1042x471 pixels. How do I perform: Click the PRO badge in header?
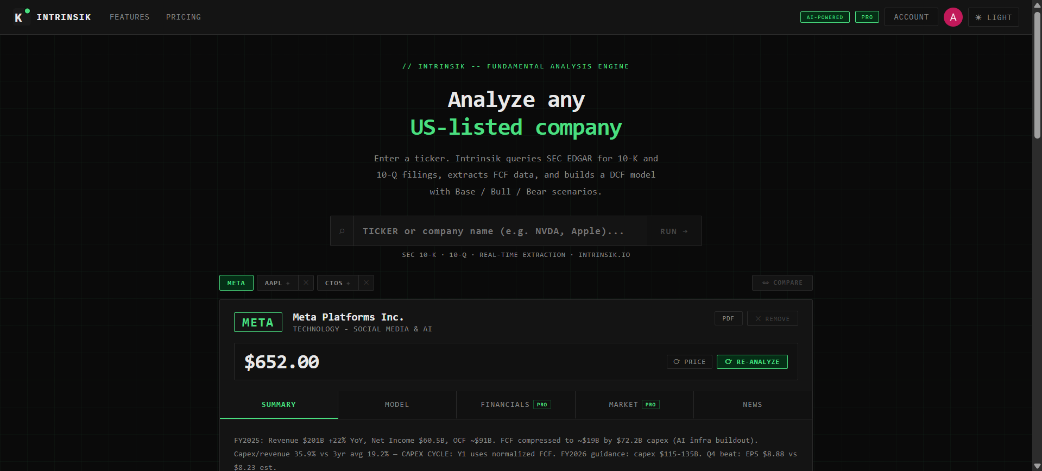point(867,17)
